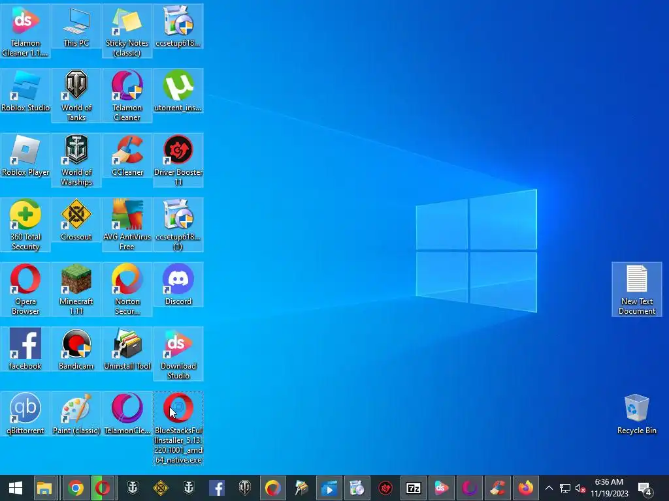Select the Opera Browser desktop shortcut
This screenshot has height=501, width=669.
[25, 289]
